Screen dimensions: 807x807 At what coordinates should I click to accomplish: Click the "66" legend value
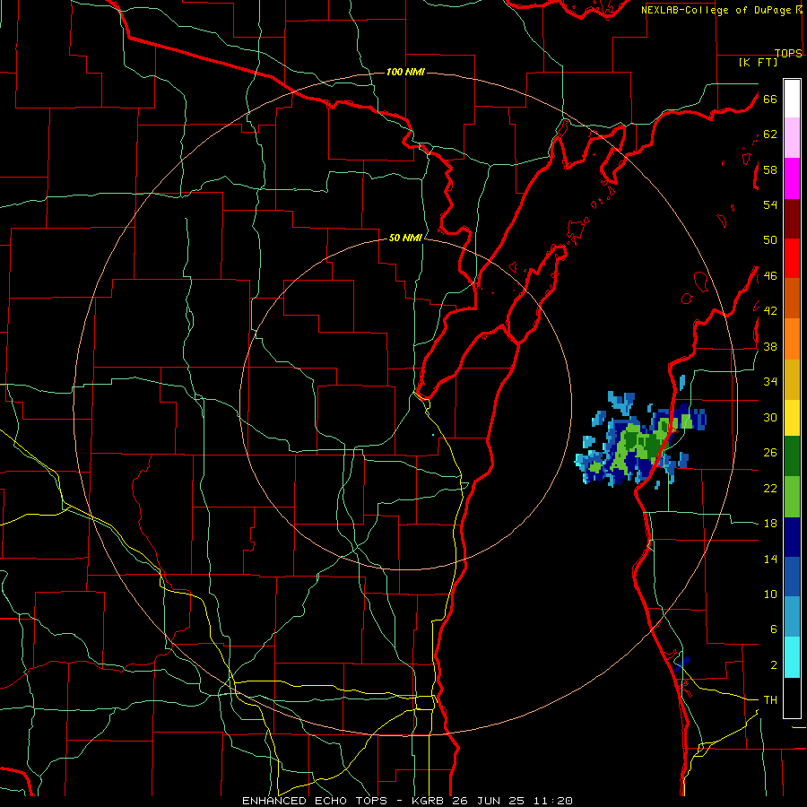click(770, 99)
